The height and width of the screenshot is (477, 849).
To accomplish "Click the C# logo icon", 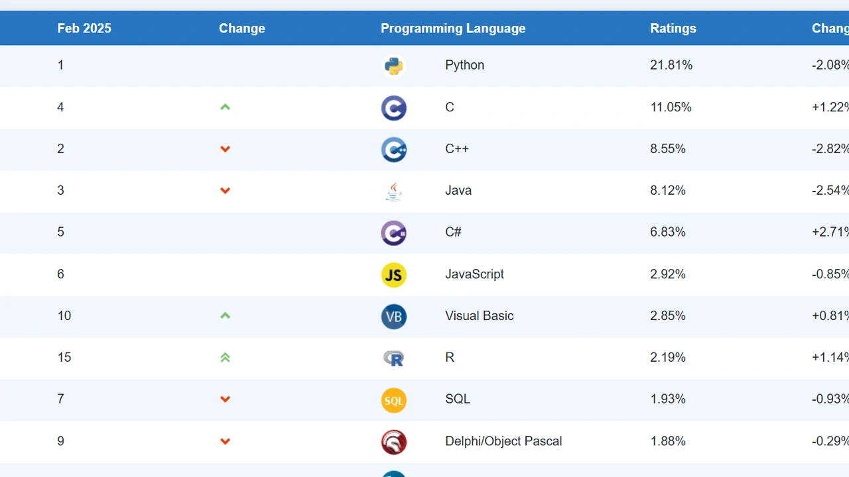I will coord(393,233).
